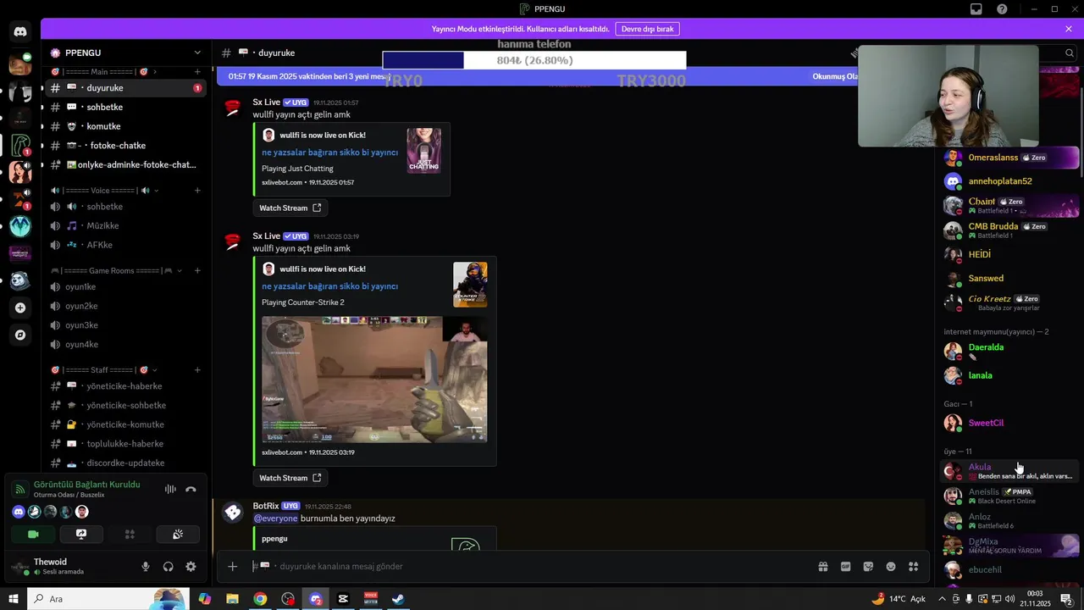Image resolution: width=1084 pixels, height=610 pixels.
Task: Share your screen in voice panel
Action: [x=81, y=535]
